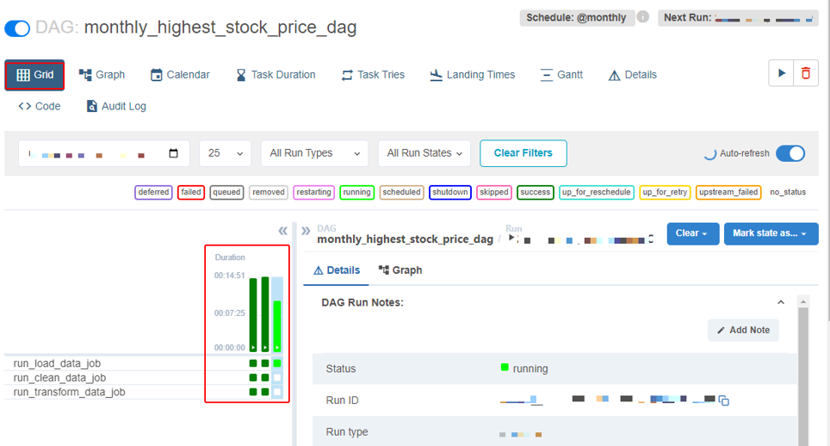This screenshot has height=446, width=830.
Task: Click the Add Note button
Action: [743, 330]
